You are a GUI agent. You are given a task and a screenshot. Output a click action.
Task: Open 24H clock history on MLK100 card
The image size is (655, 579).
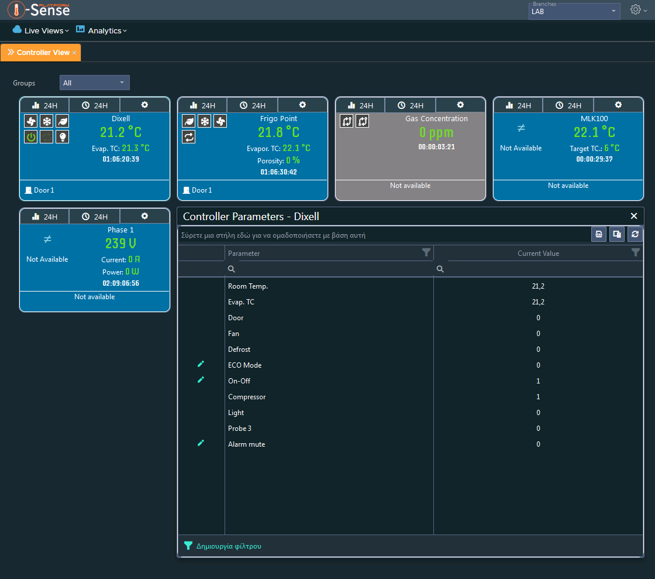tap(568, 105)
